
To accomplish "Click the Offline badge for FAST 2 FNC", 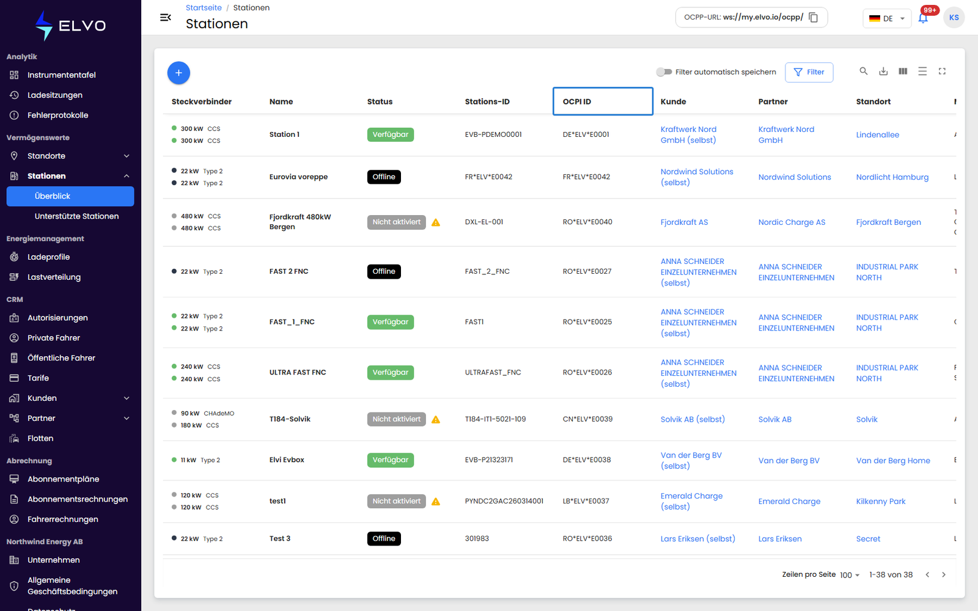I will point(384,271).
